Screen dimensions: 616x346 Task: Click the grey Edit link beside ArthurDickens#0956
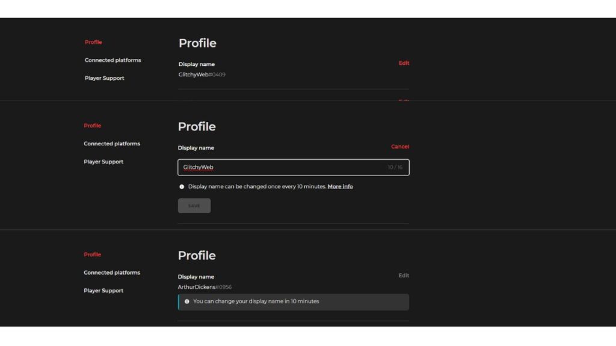(x=404, y=275)
